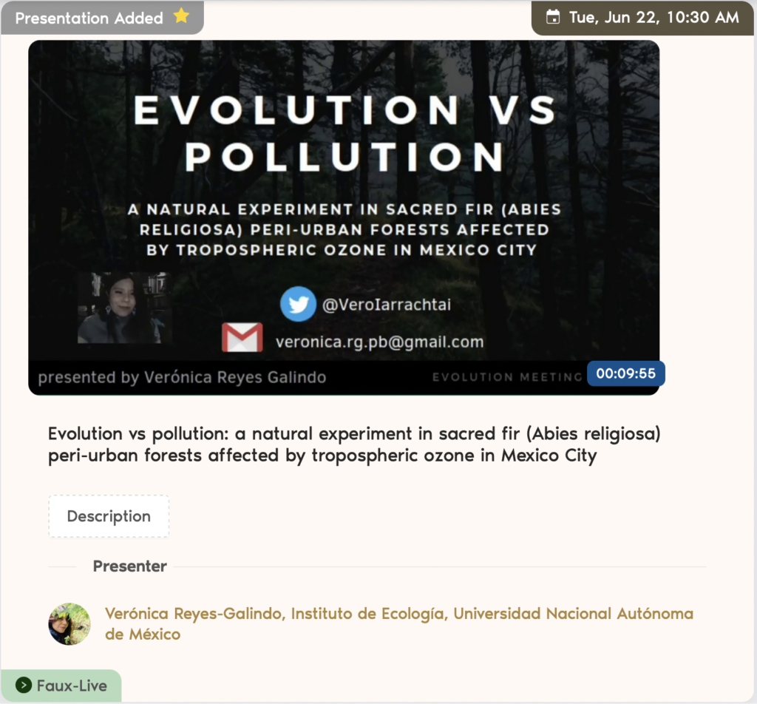This screenshot has height=704, width=757.
Task: Click the Faux-Live label text
Action: 72,686
